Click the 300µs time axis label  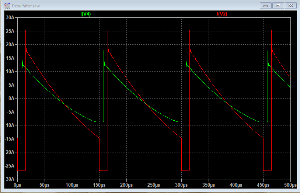[181, 185]
